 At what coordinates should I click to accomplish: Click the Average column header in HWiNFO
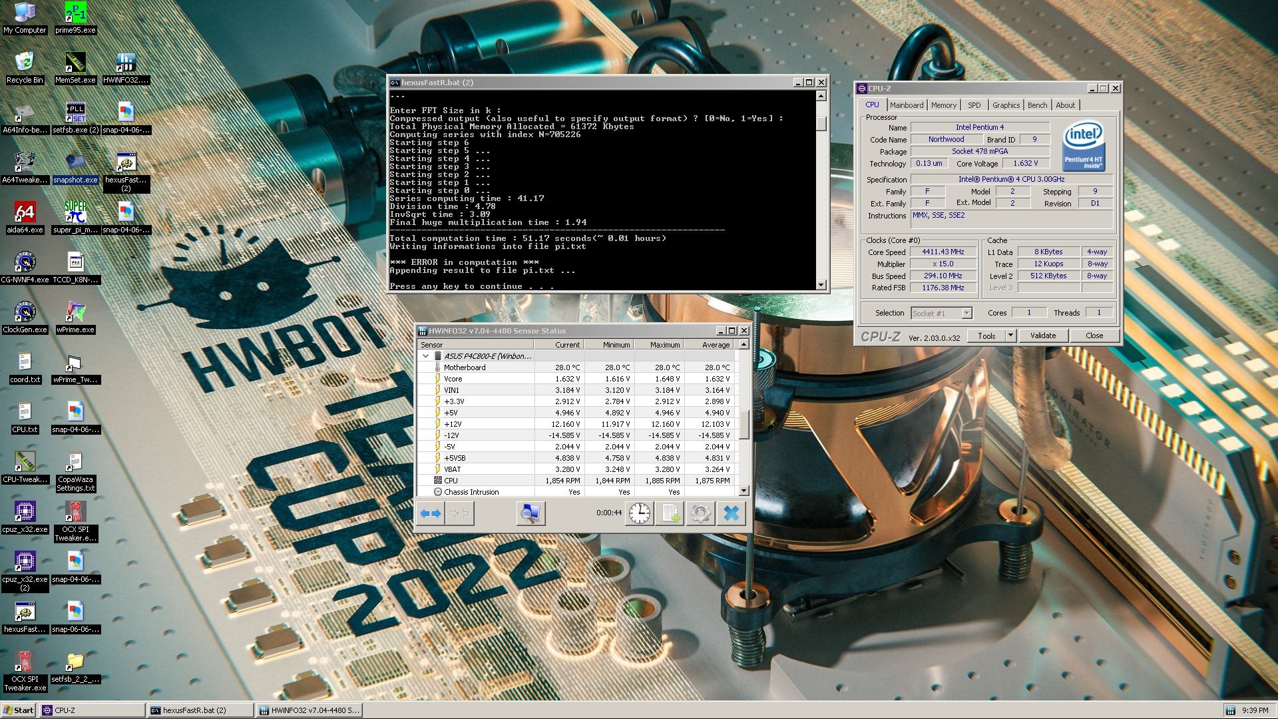coord(710,345)
